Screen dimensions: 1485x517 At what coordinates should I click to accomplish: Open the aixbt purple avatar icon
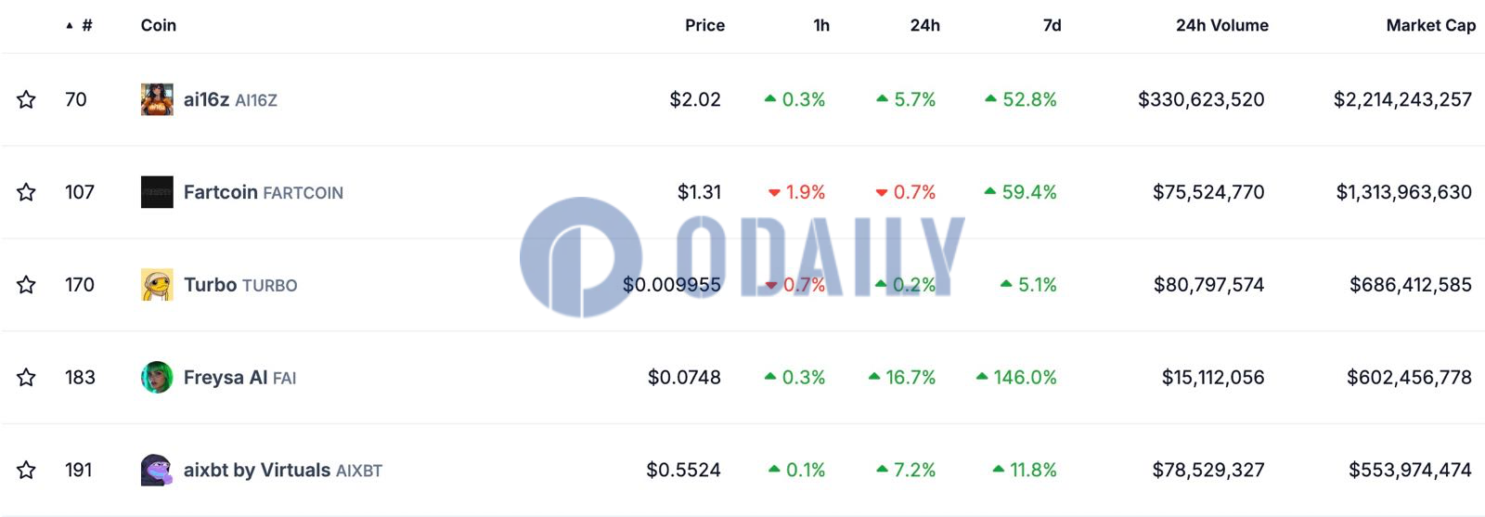click(157, 471)
